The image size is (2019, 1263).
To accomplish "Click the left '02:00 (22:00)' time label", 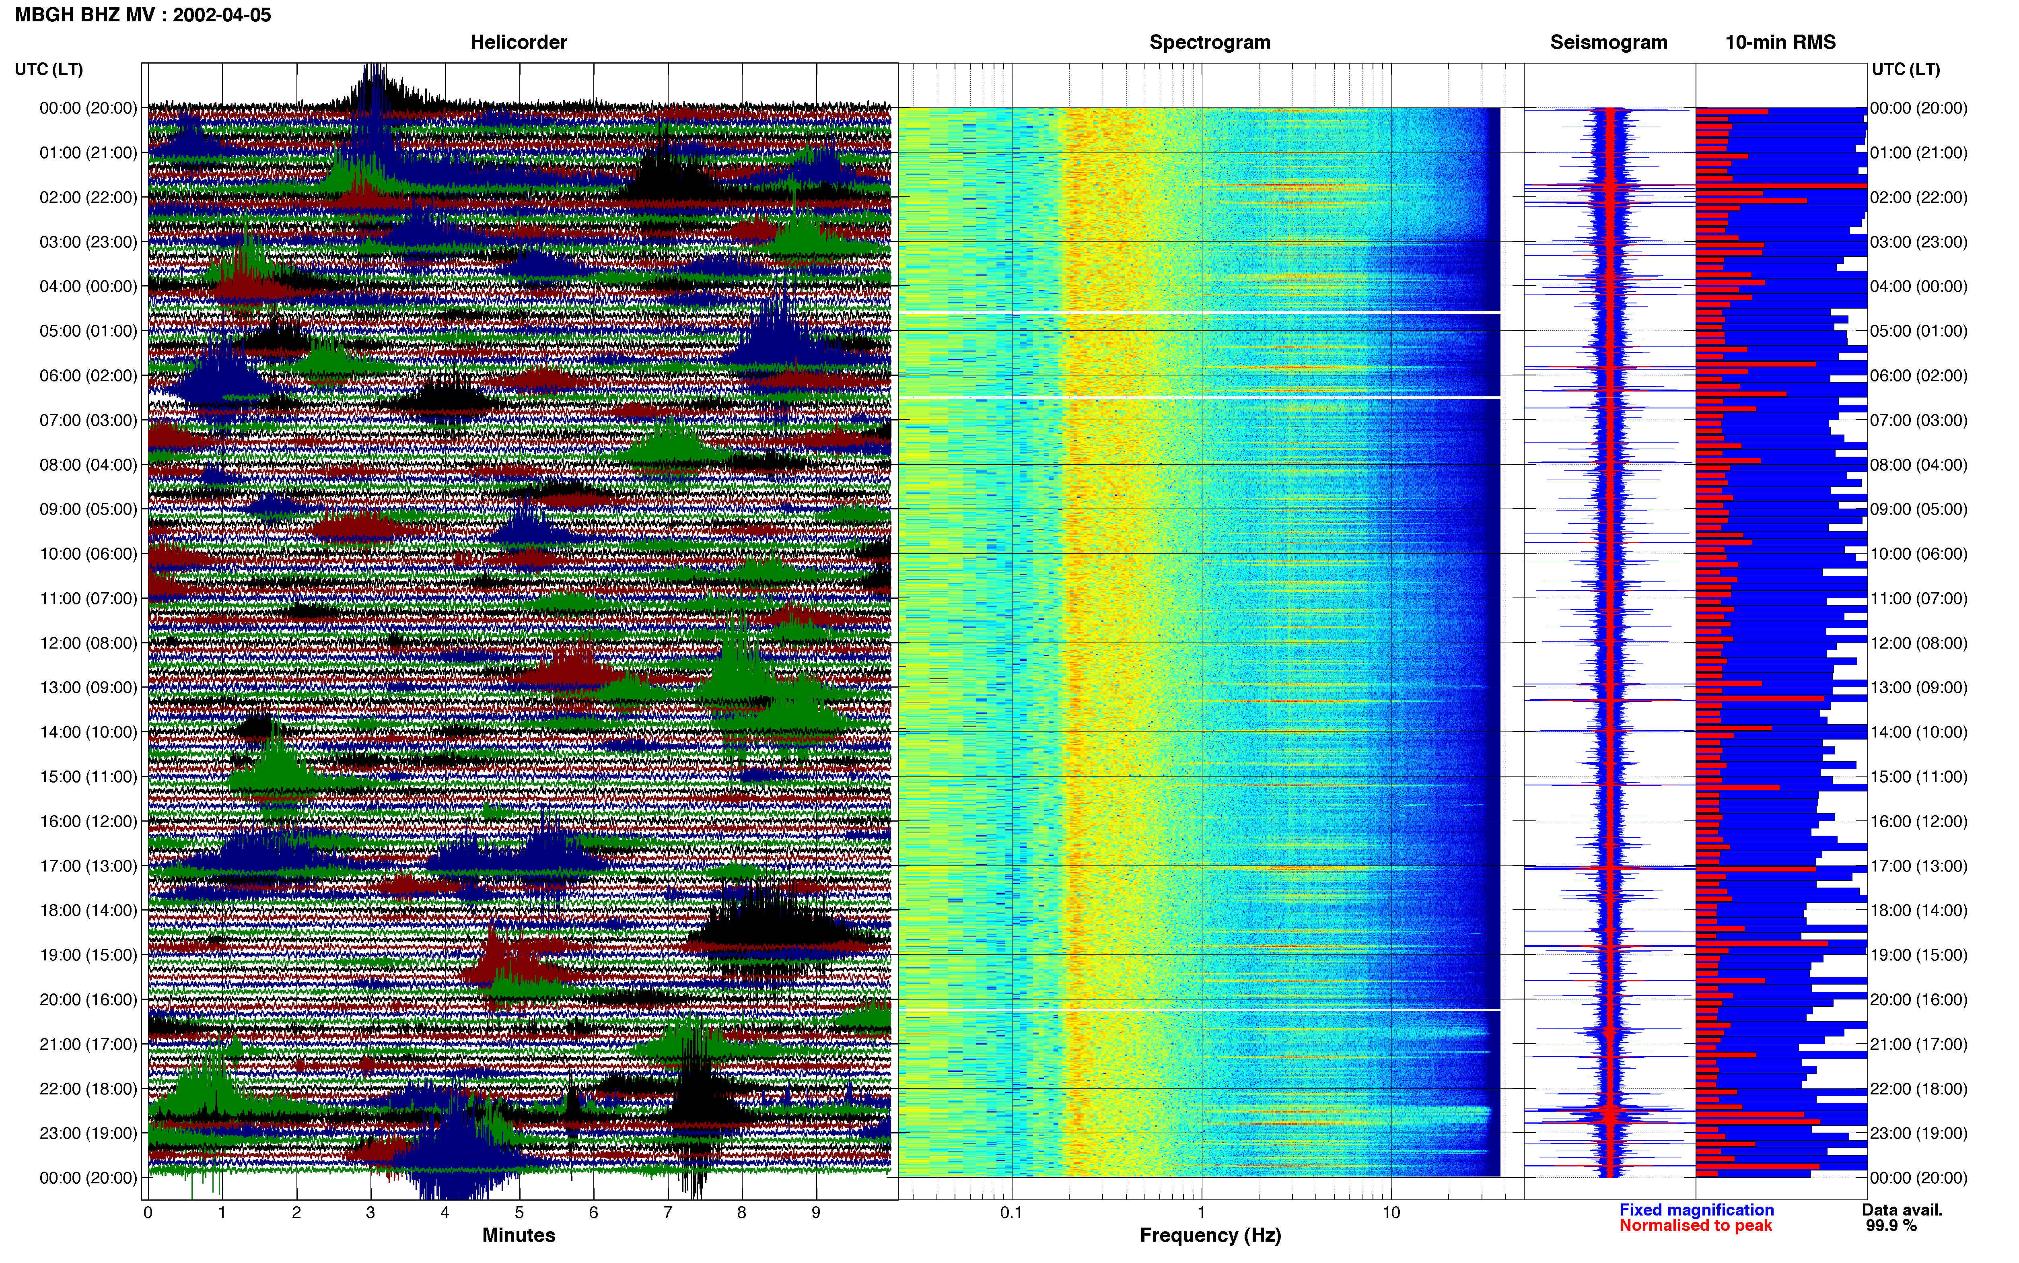I will coord(88,197).
